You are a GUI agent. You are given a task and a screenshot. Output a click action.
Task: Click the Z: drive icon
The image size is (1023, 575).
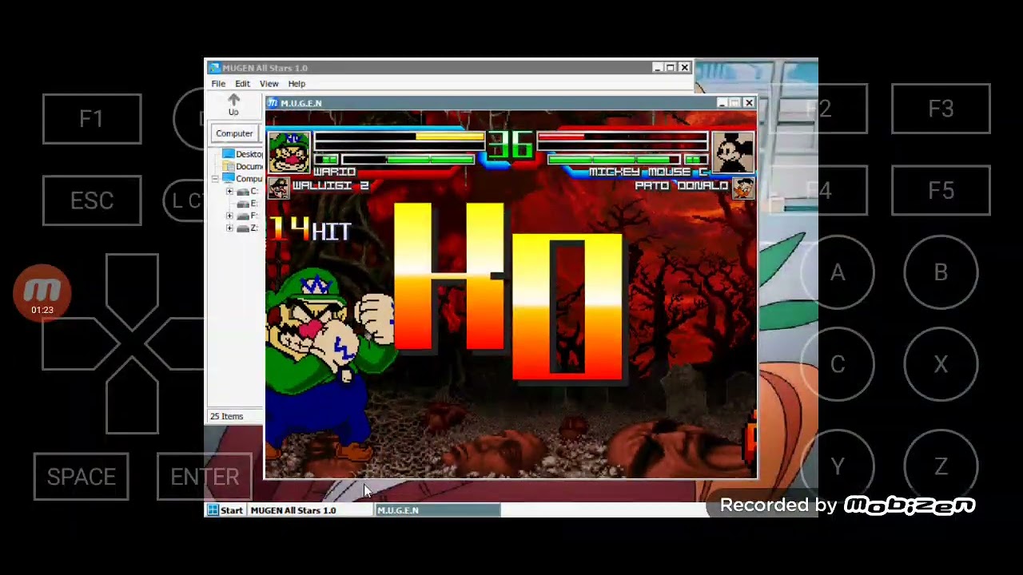tap(243, 228)
